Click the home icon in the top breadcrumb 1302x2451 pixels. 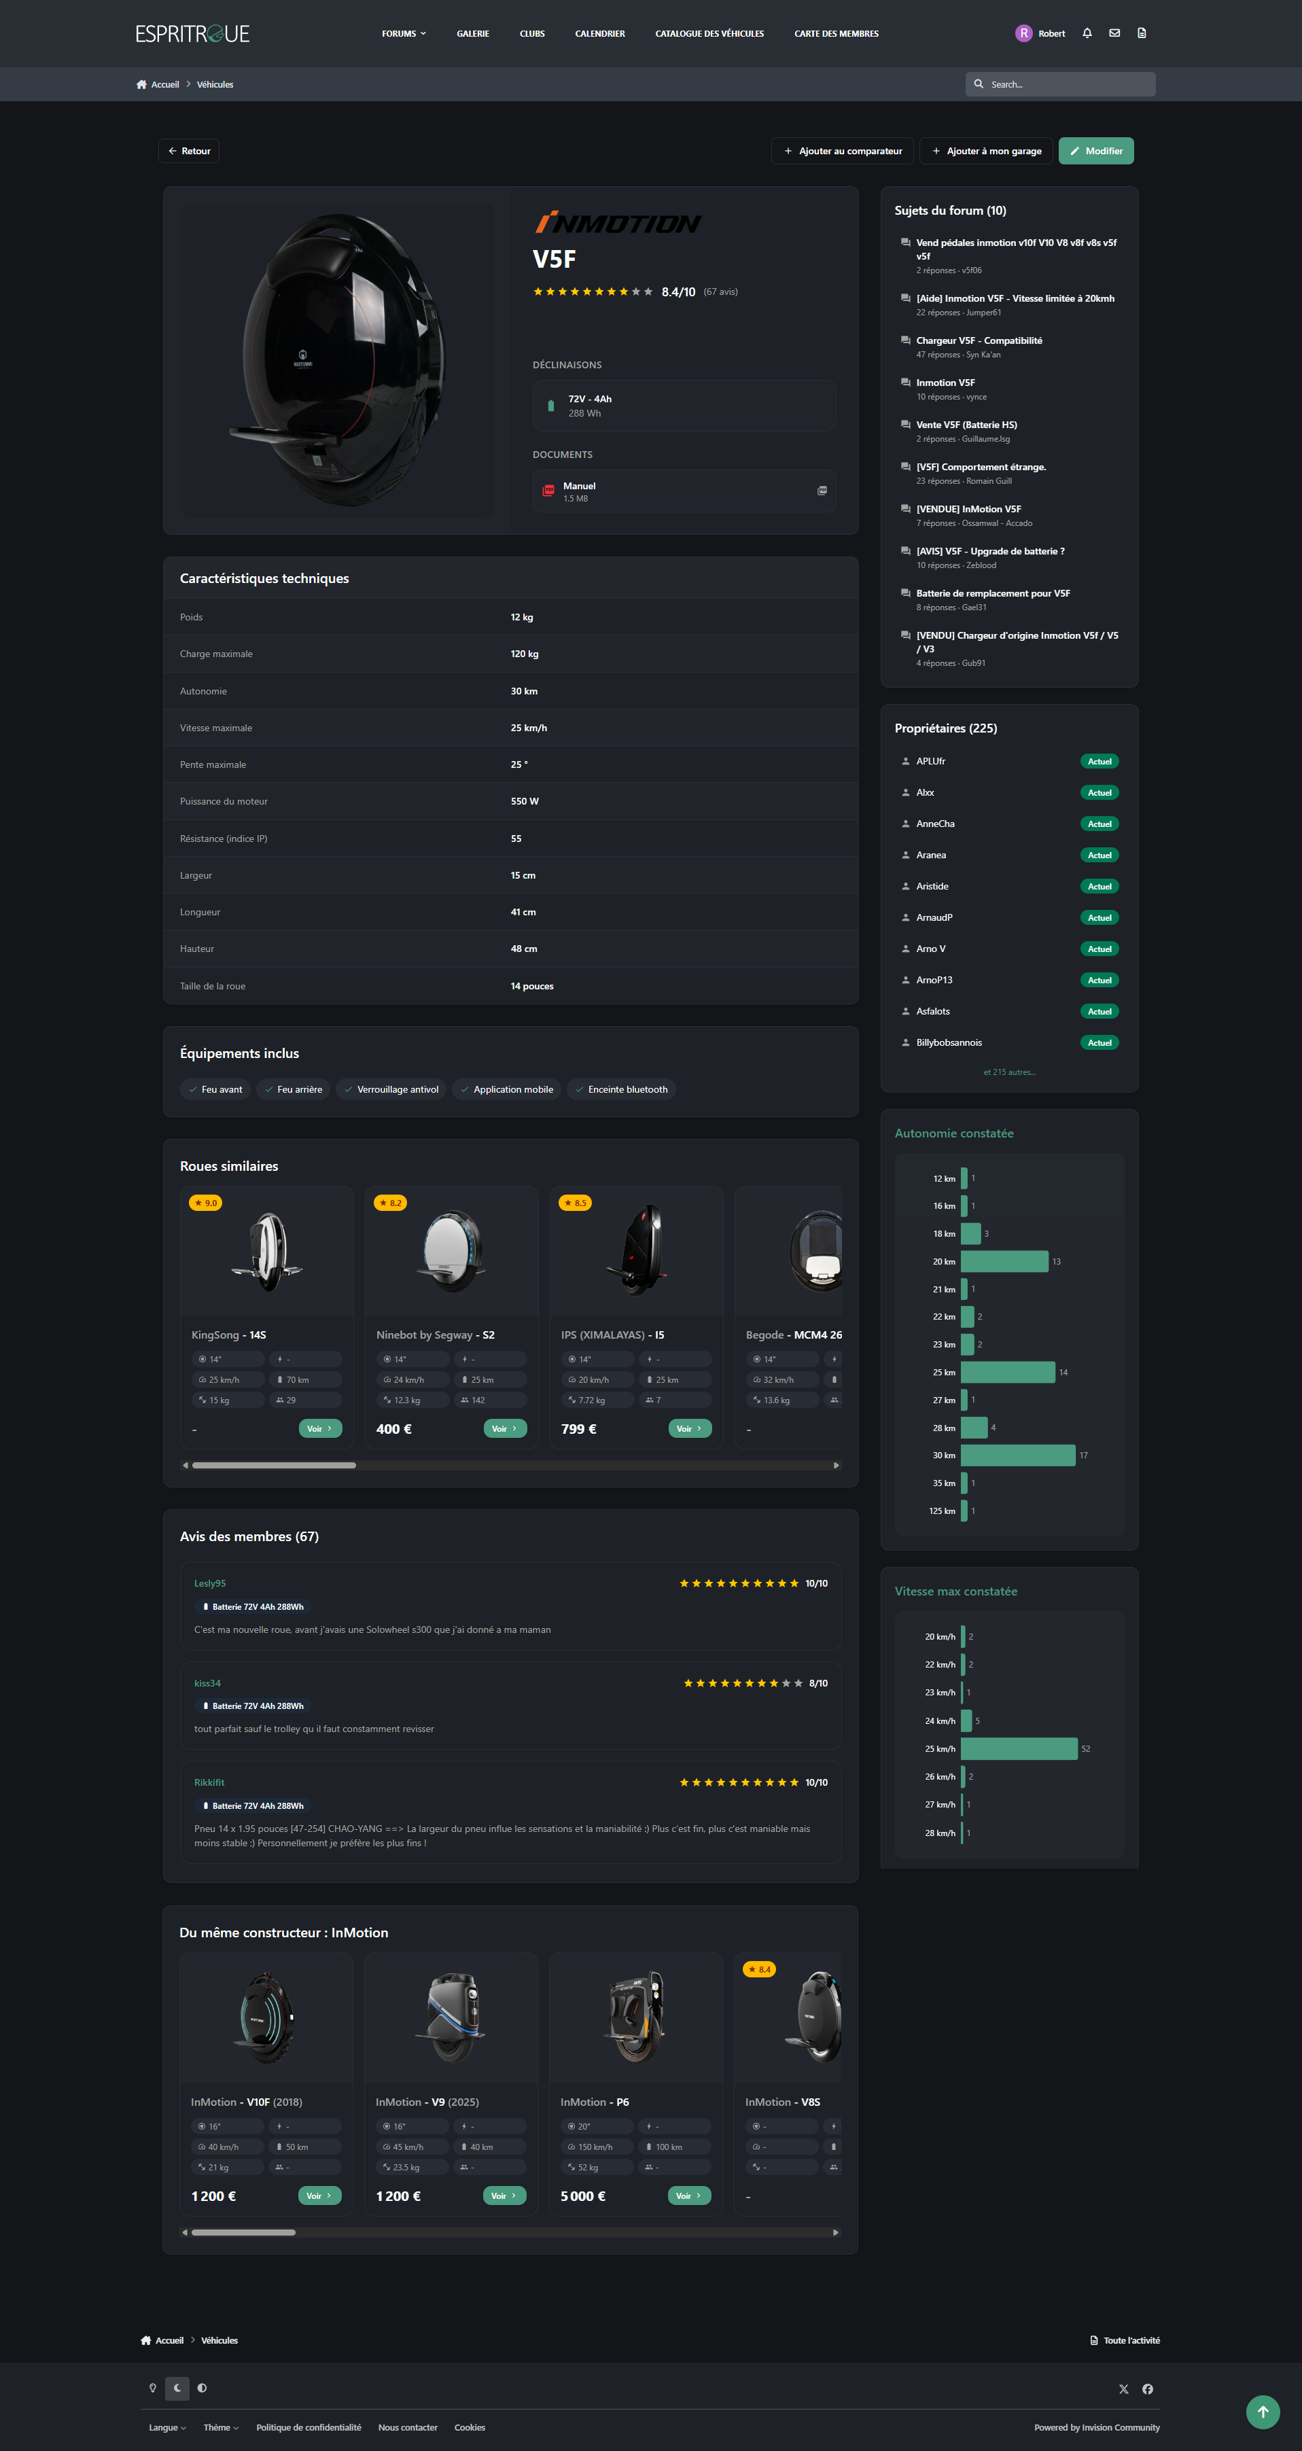coord(142,85)
